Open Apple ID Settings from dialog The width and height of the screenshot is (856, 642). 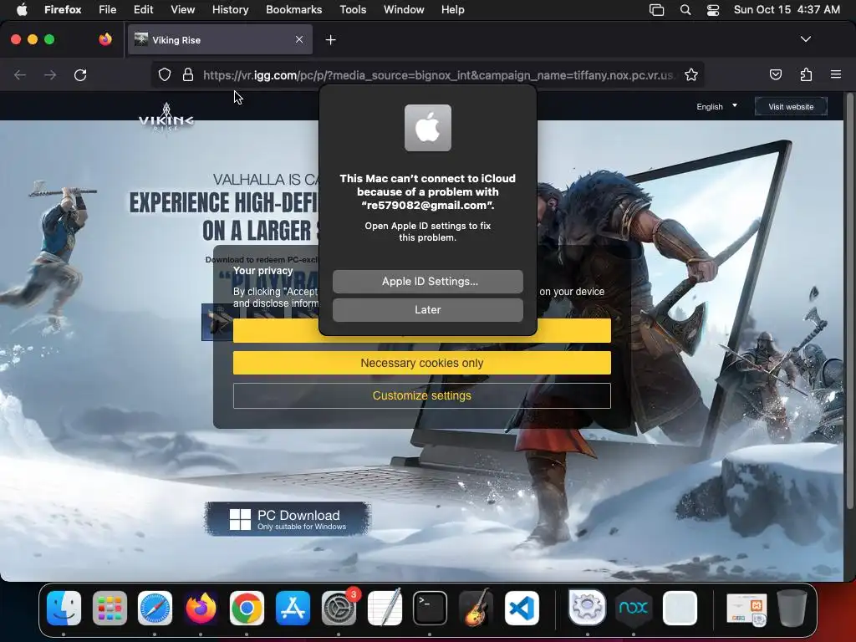click(427, 282)
